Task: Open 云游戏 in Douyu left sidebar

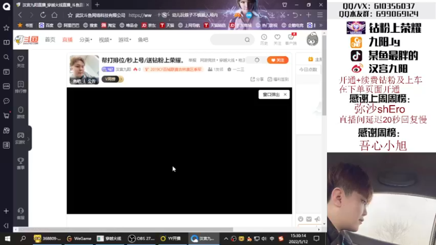Action: point(21,138)
